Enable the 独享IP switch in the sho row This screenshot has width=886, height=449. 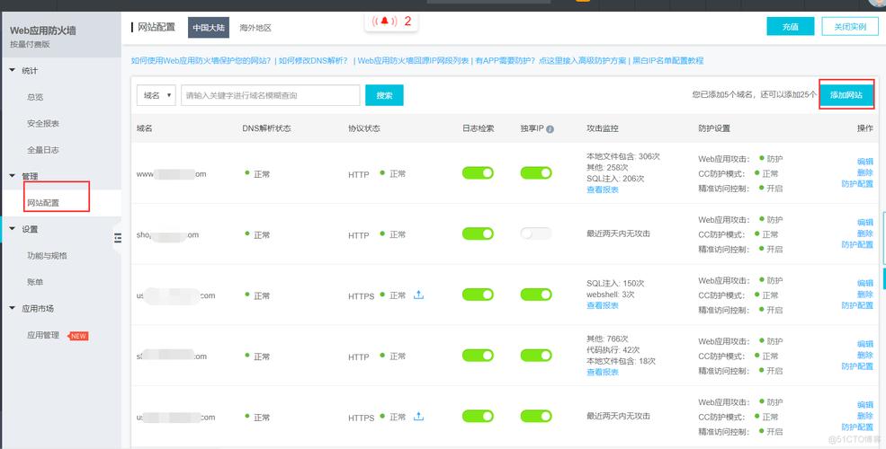pyautogui.click(x=536, y=233)
